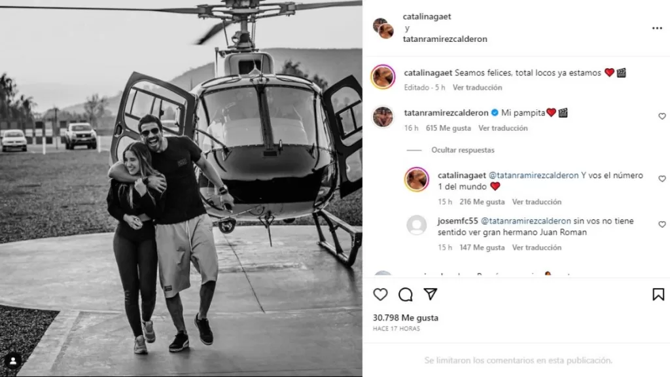Open the helicopter photo

tap(181, 188)
